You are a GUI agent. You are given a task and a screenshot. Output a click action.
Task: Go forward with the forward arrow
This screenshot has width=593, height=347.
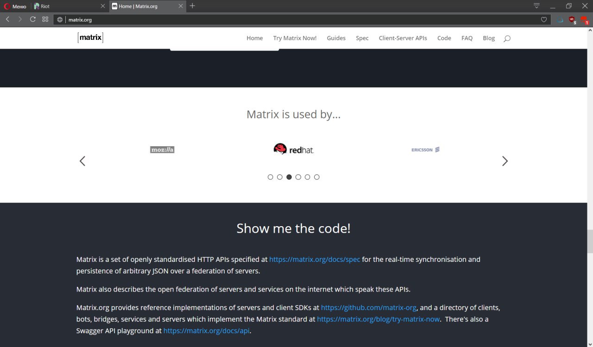click(20, 19)
